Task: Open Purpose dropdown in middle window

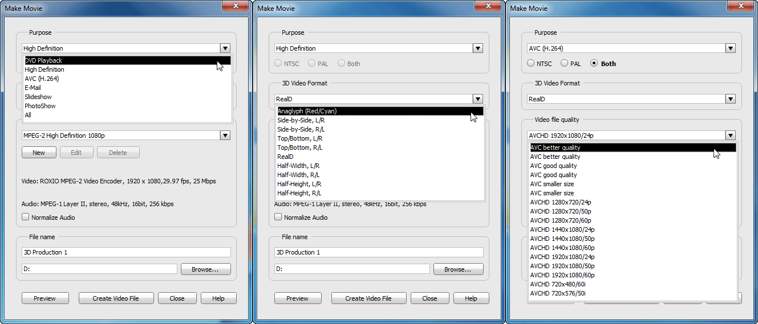Action: point(478,48)
